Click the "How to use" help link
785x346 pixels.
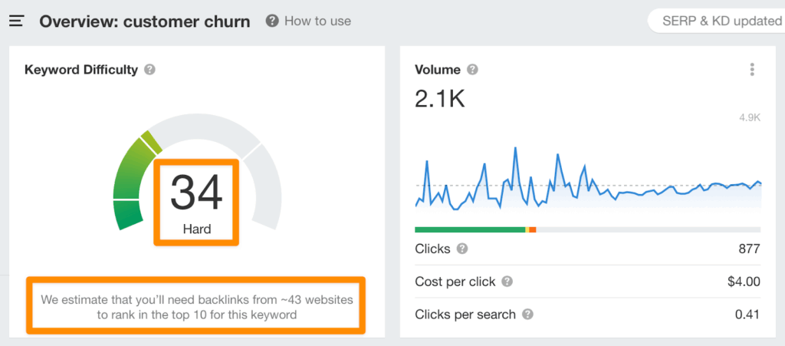308,21
